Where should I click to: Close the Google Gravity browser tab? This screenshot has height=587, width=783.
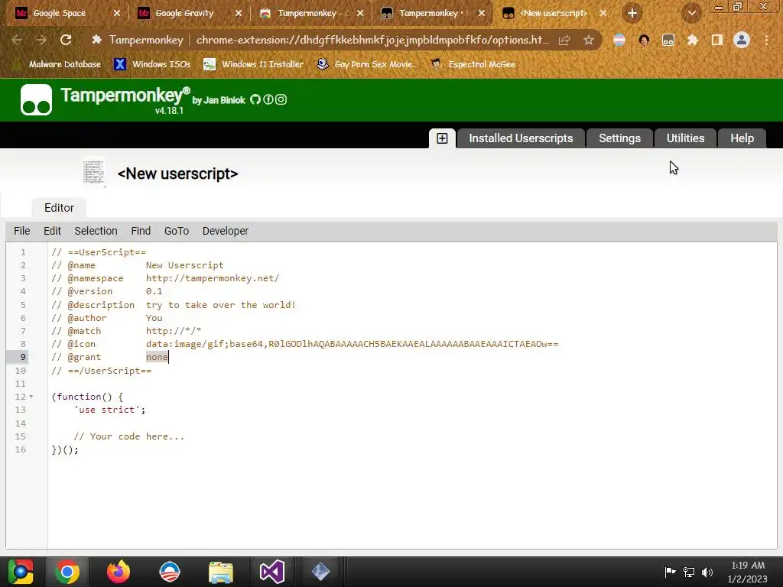(239, 14)
